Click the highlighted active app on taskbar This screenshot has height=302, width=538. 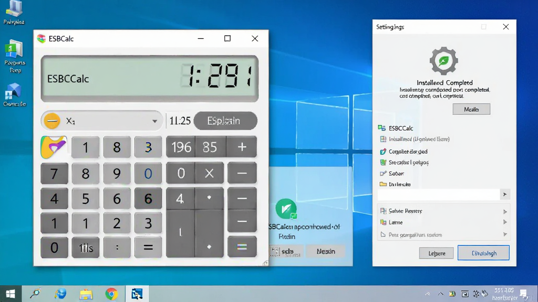(137, 294)
